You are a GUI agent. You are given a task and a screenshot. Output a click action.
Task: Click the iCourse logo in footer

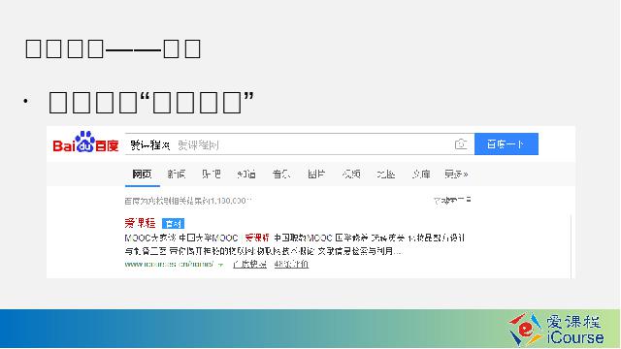556,330
